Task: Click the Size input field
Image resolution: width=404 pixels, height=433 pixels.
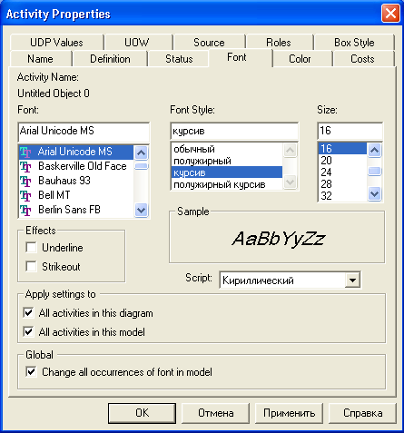Action: pos(350,131)
